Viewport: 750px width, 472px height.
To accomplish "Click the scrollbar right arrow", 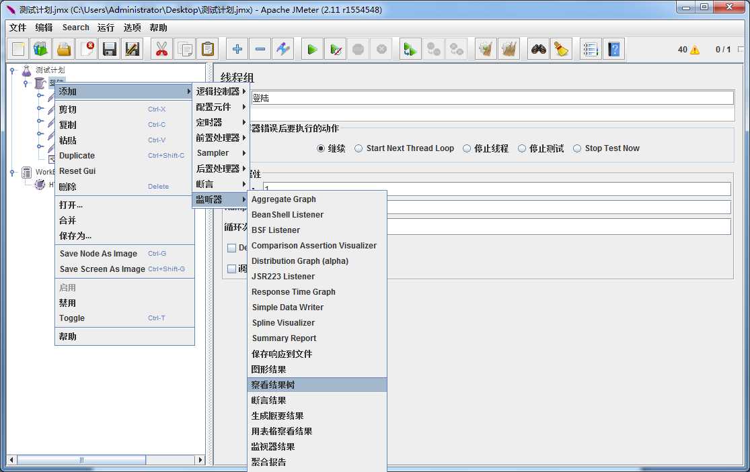I will coord(200,460).
